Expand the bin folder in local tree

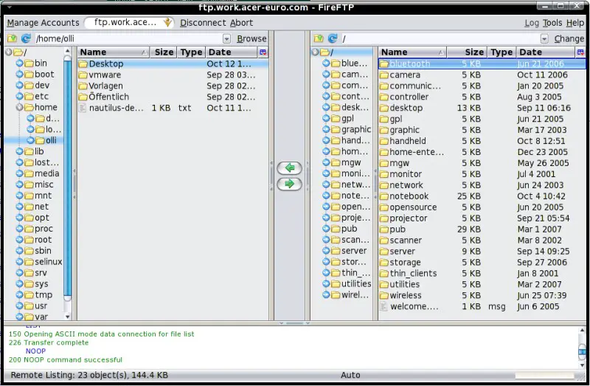[x=20, y=63]
